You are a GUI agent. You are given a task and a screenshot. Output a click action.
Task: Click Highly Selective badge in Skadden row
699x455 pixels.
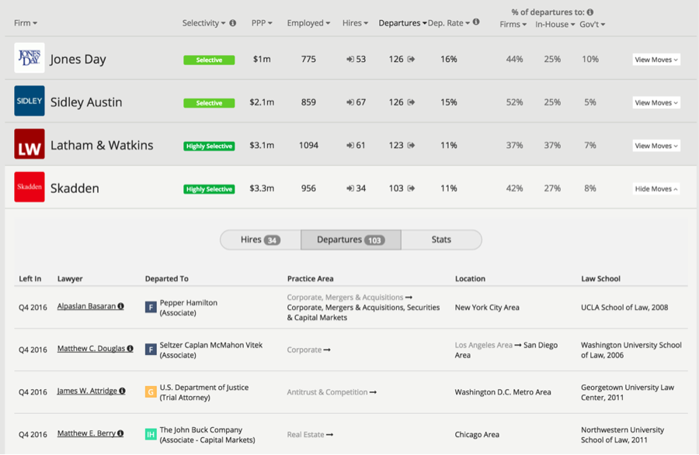[x=209, y=189]
